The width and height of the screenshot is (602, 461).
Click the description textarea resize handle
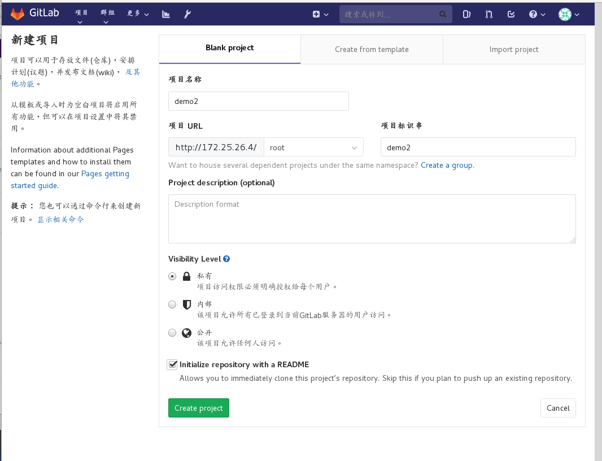pos(573,240)
